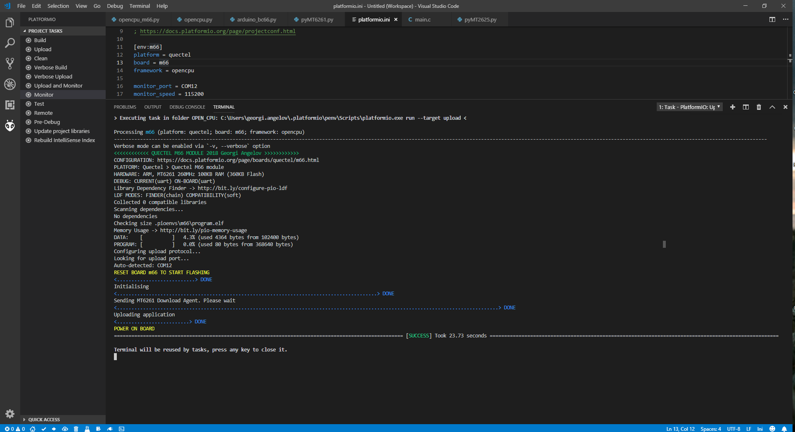Change the LF end of line sequence
Viewport: 795px width, 432px height.
[x=748, y=429]
